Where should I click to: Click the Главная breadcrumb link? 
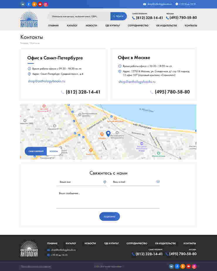[24, 43]
